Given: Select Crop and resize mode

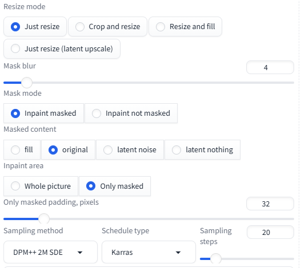Looking at the screenshot, I should 107,27.
